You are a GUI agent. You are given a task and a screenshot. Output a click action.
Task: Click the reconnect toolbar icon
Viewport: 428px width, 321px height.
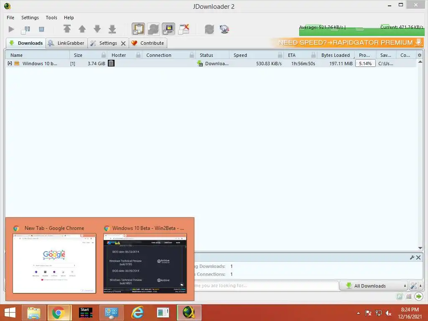coord(209,29)
